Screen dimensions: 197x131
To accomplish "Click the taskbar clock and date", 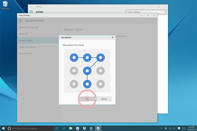I will pyautogui.click(x=191, y=128).
